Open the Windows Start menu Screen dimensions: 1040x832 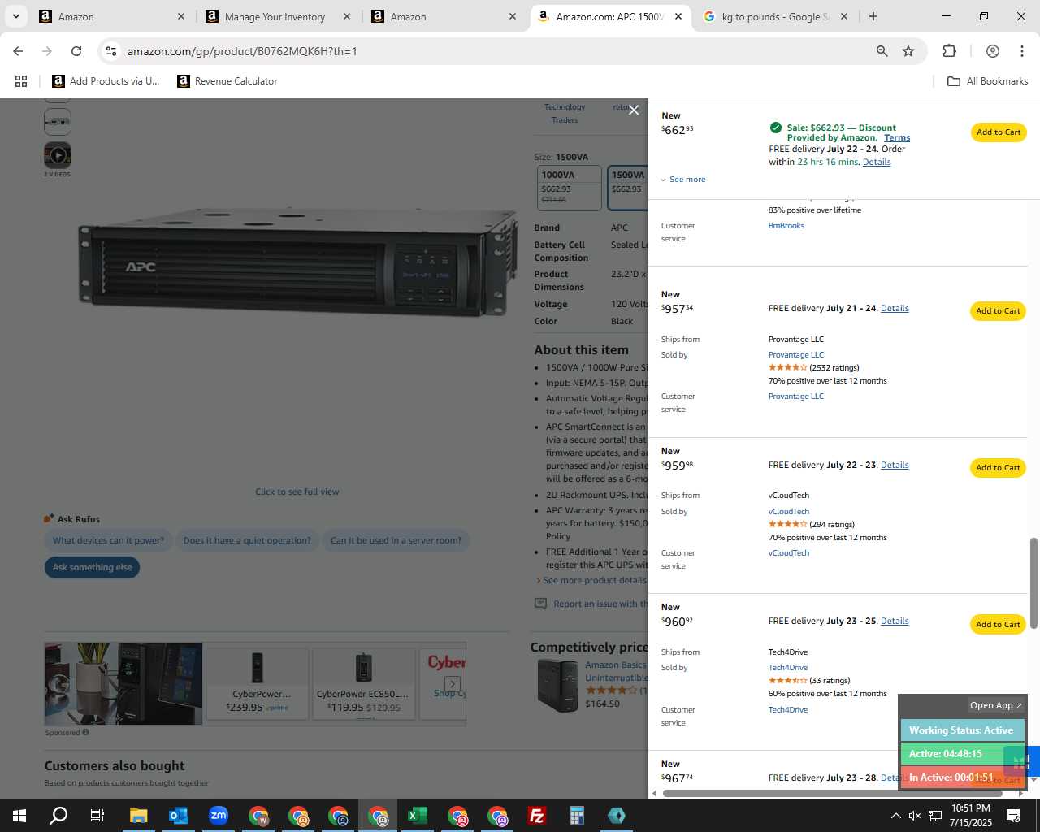coord(19,816)
